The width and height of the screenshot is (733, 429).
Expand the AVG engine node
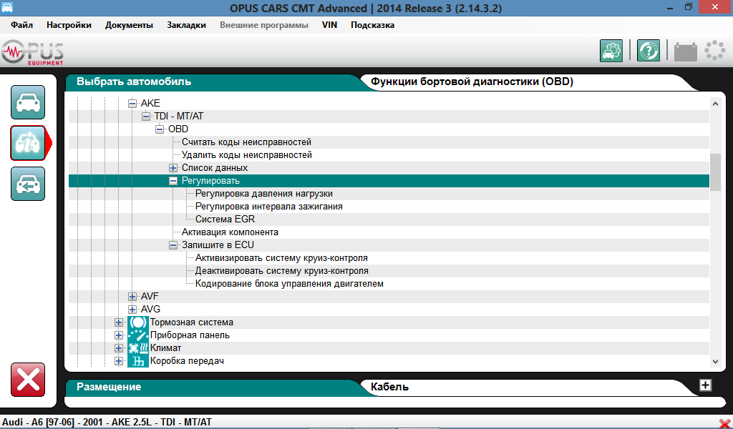point(132,309)
